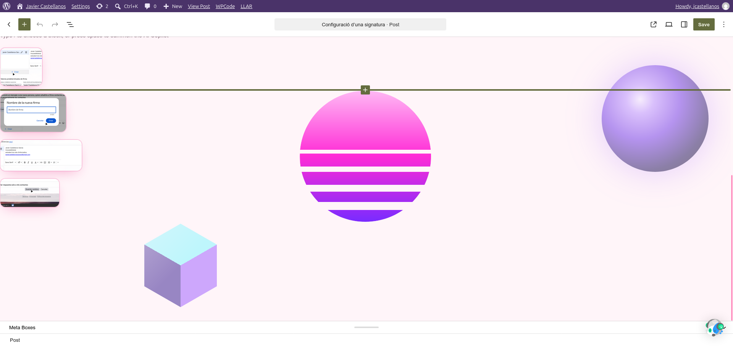
Task: Click the home icon for Javier Castellanos site
Action: pyautogui.click(x=20, y=6)
